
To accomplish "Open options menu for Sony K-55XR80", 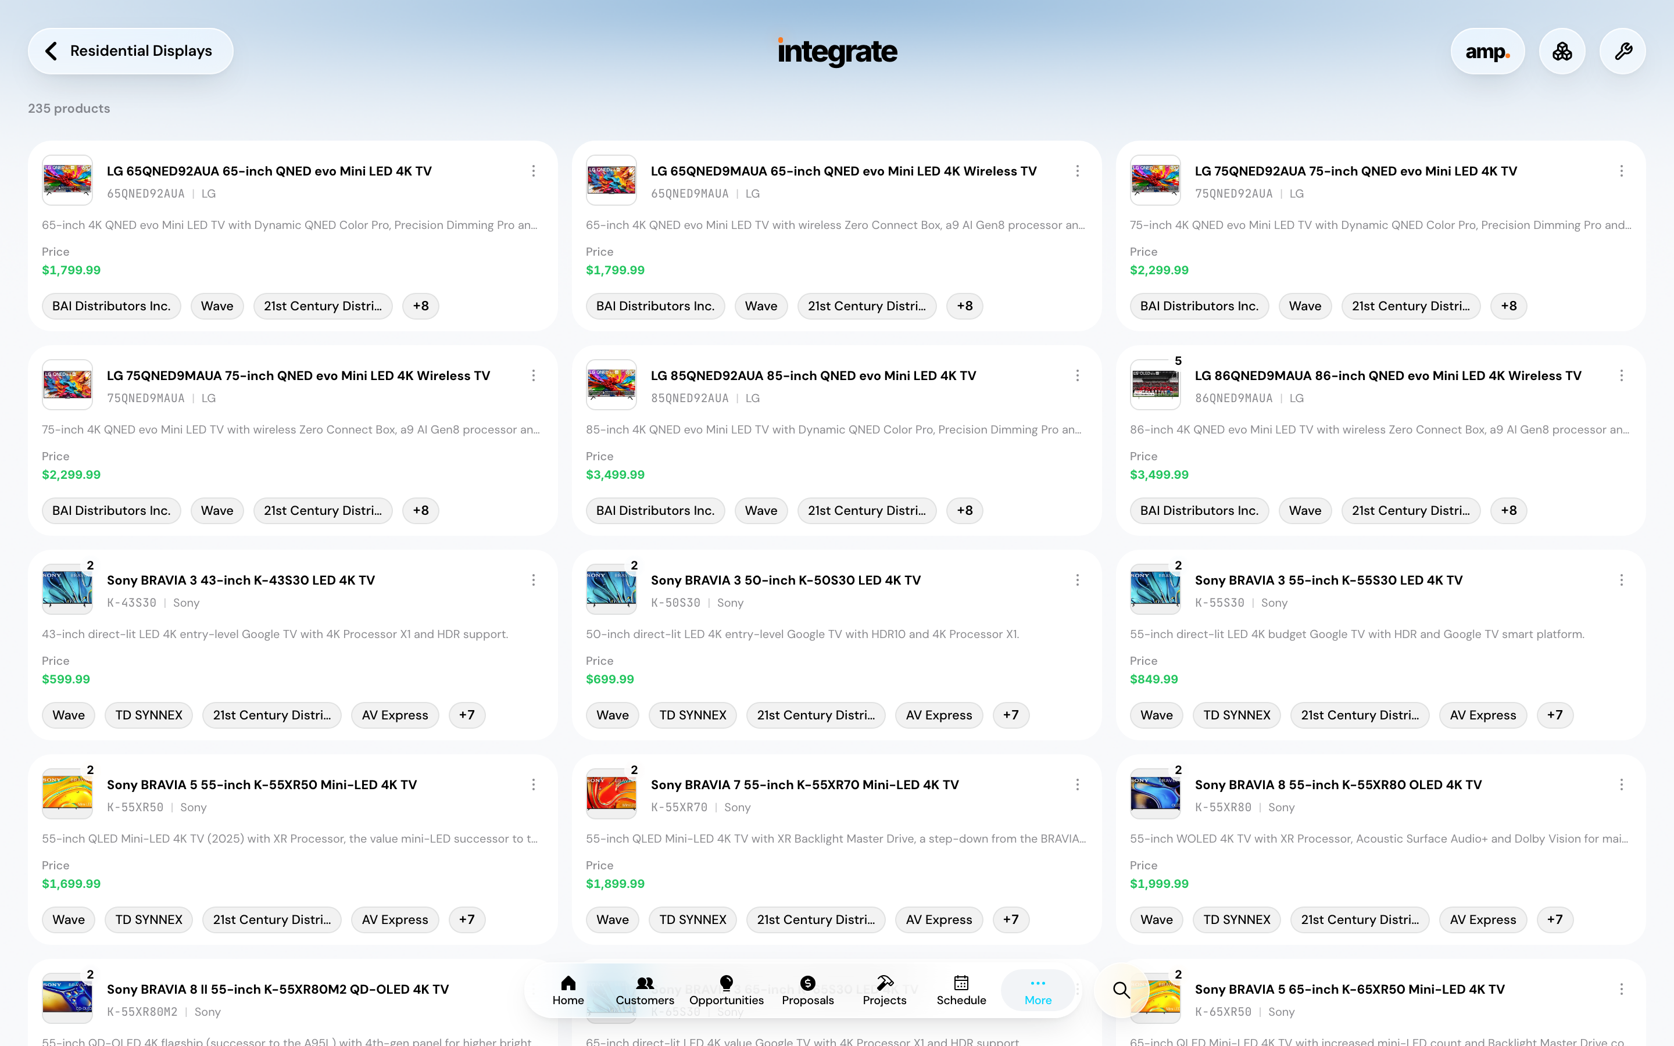I will coord(1622,784).
